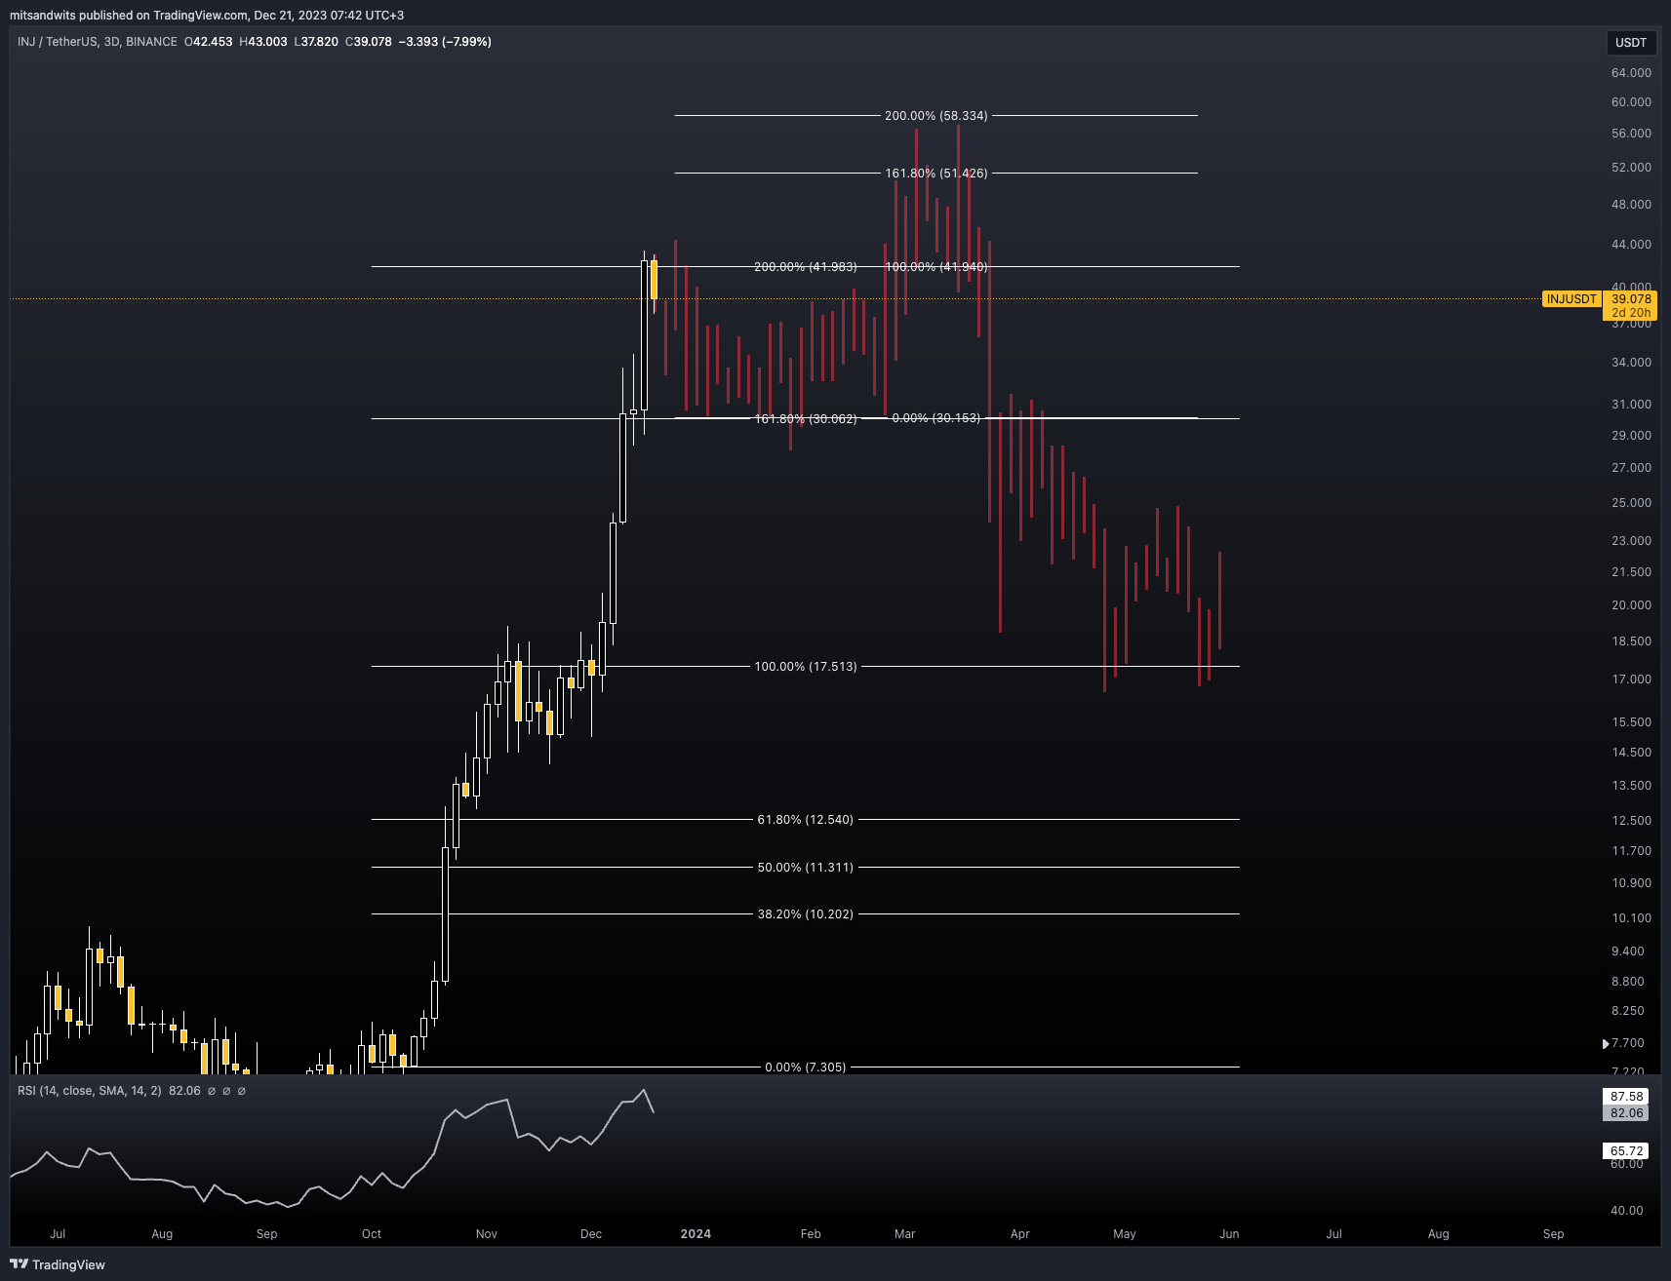
Task: Click the Nov label on time axis
Action: coord(487,1234)
